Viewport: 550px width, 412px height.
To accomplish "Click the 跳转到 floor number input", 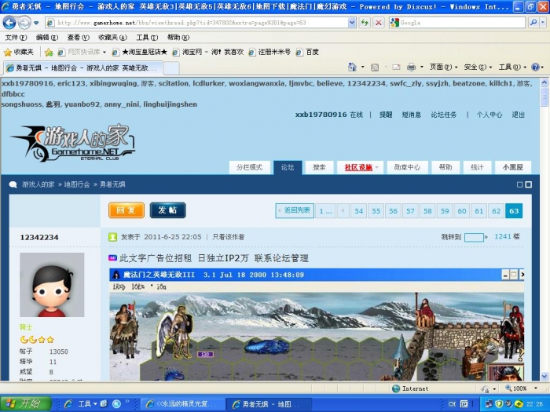I will tap(474, 237).
